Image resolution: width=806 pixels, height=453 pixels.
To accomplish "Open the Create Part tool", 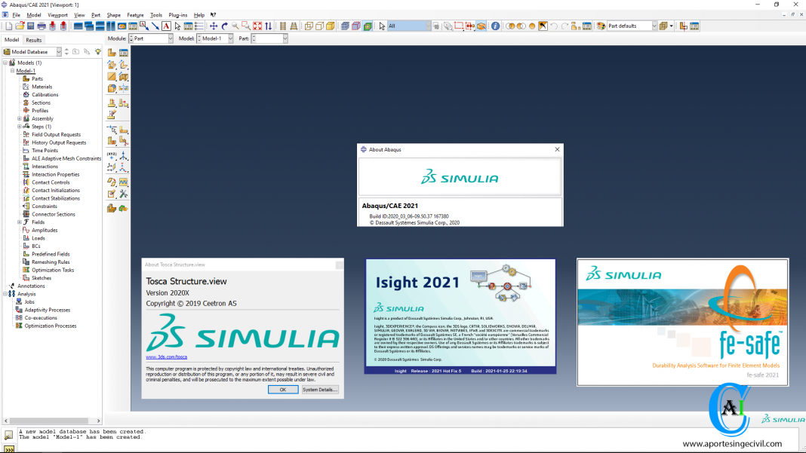I will point(112,51).
